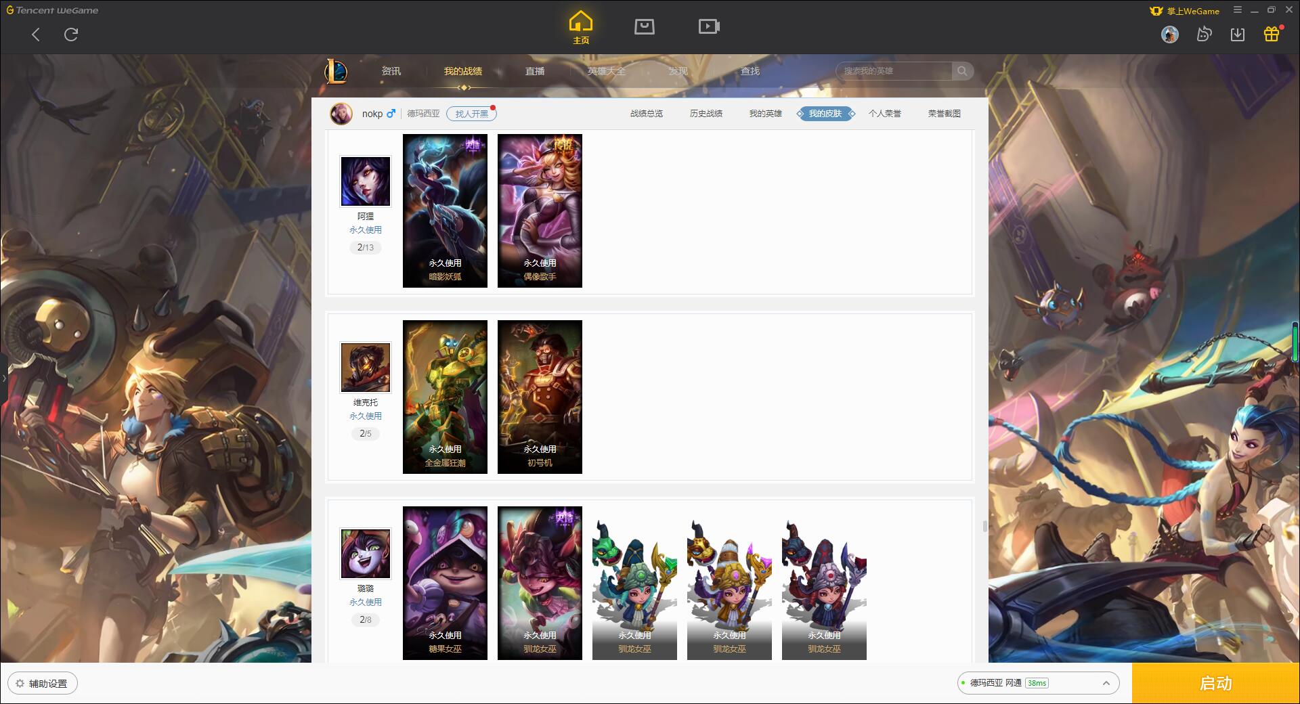
Task: Expand the left edge side panel arrow
Action: click(x=3, y=378)
